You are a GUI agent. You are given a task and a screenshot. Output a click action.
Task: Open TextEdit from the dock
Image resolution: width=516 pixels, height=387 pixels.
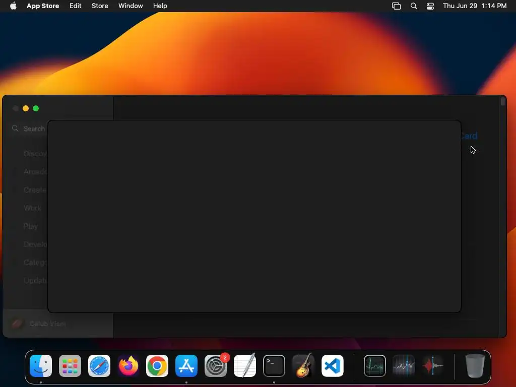point(245,366)
